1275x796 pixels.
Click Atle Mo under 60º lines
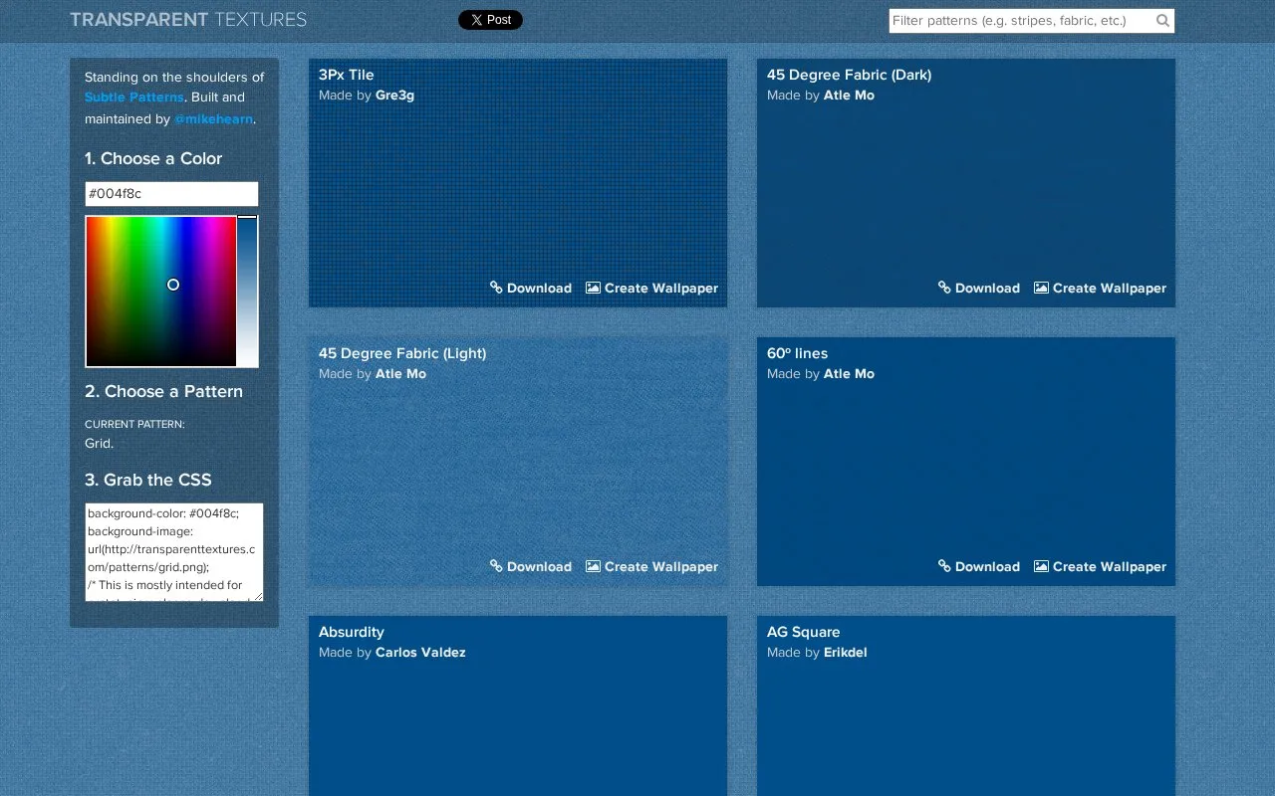click(849, 374)
